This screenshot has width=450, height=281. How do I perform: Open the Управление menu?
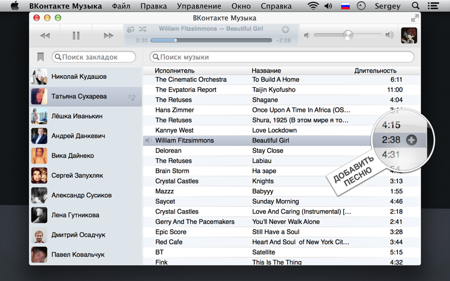199,6
